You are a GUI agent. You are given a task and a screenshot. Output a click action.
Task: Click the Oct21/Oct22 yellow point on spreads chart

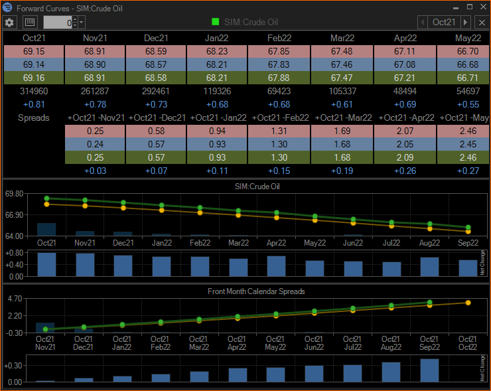[468, 303]
